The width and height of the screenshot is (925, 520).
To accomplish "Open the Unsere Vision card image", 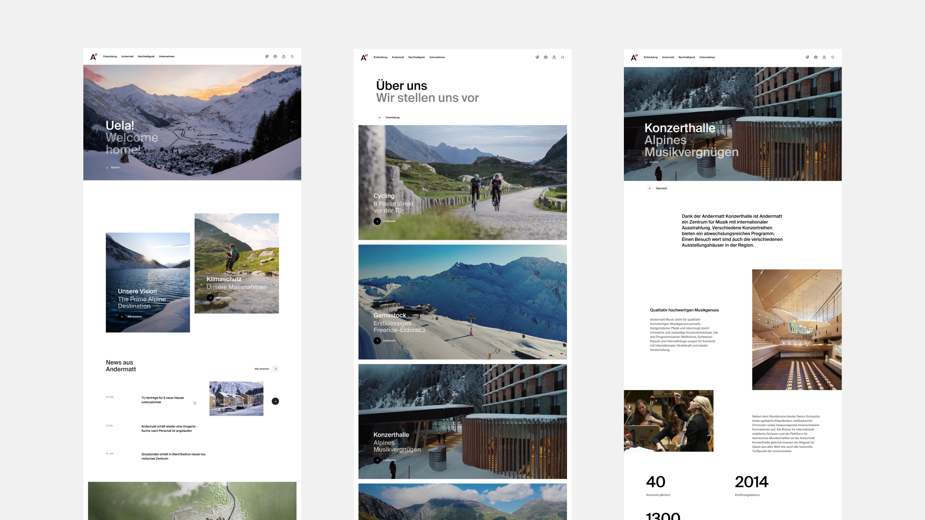I will coord(147,270).
